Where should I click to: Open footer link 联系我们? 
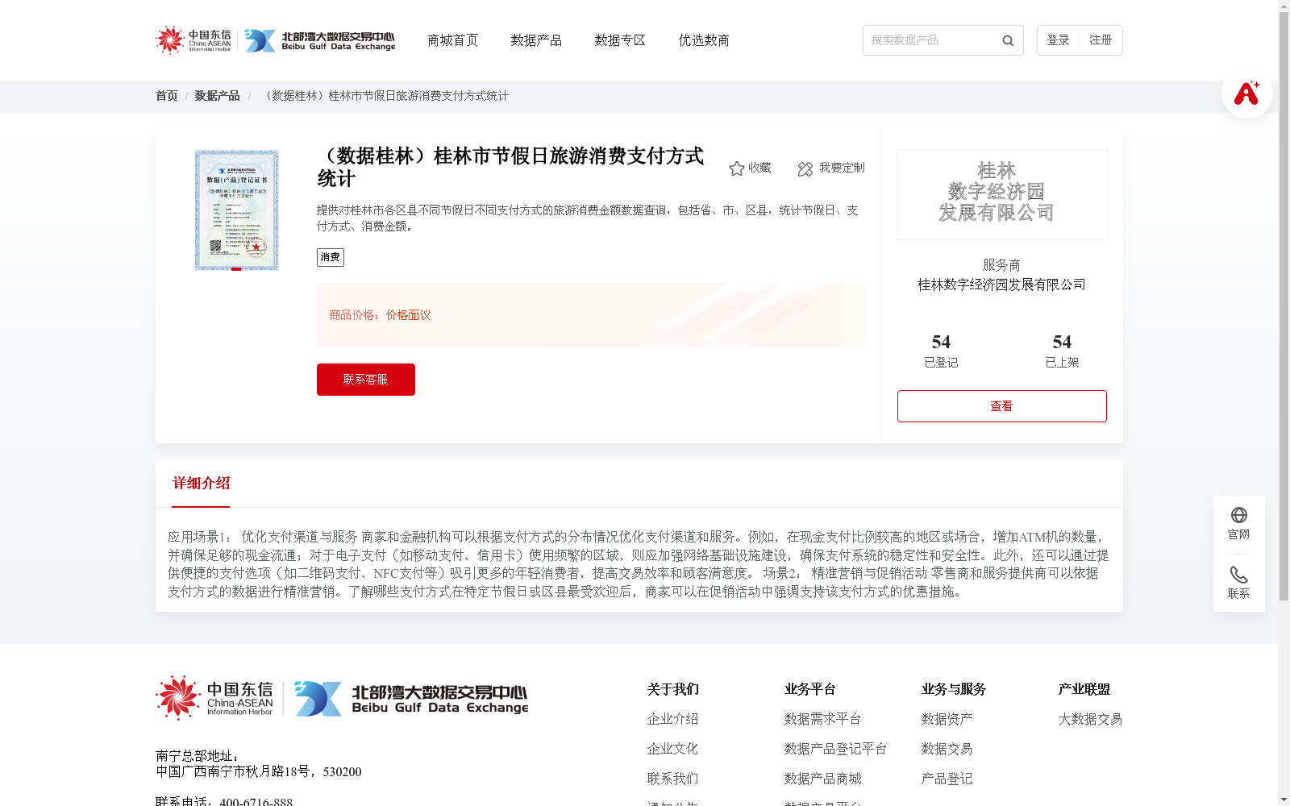pyautogui.click(x=672, y=779)
